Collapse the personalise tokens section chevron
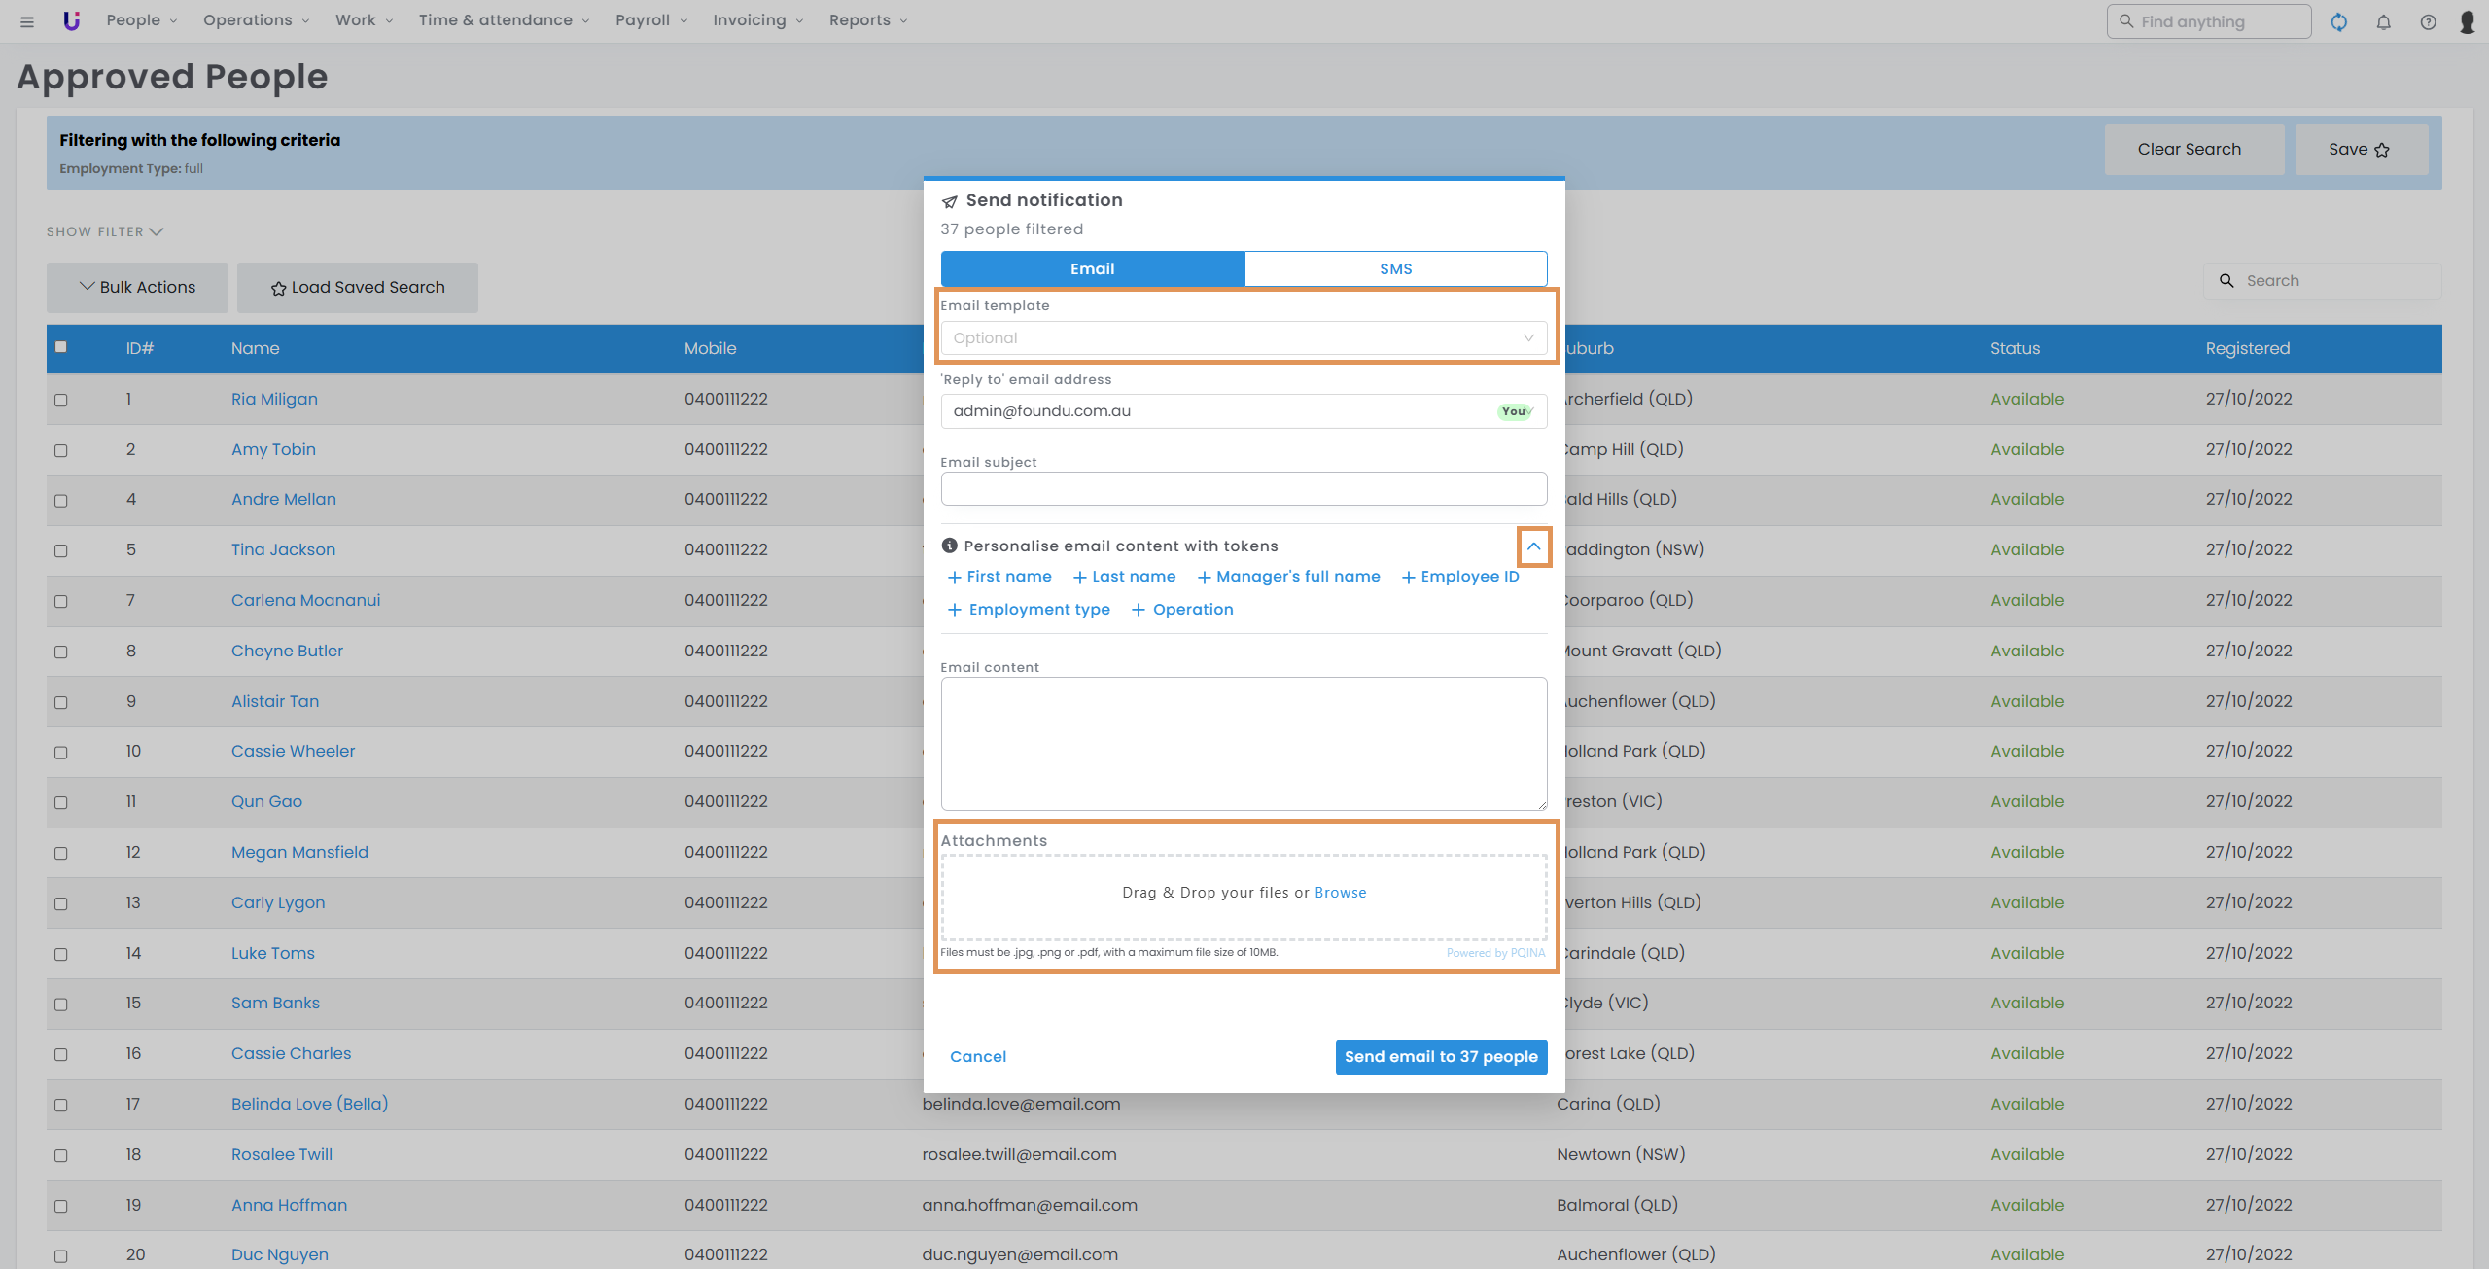2489x1269 pixels. click(x=1533, y=546)
